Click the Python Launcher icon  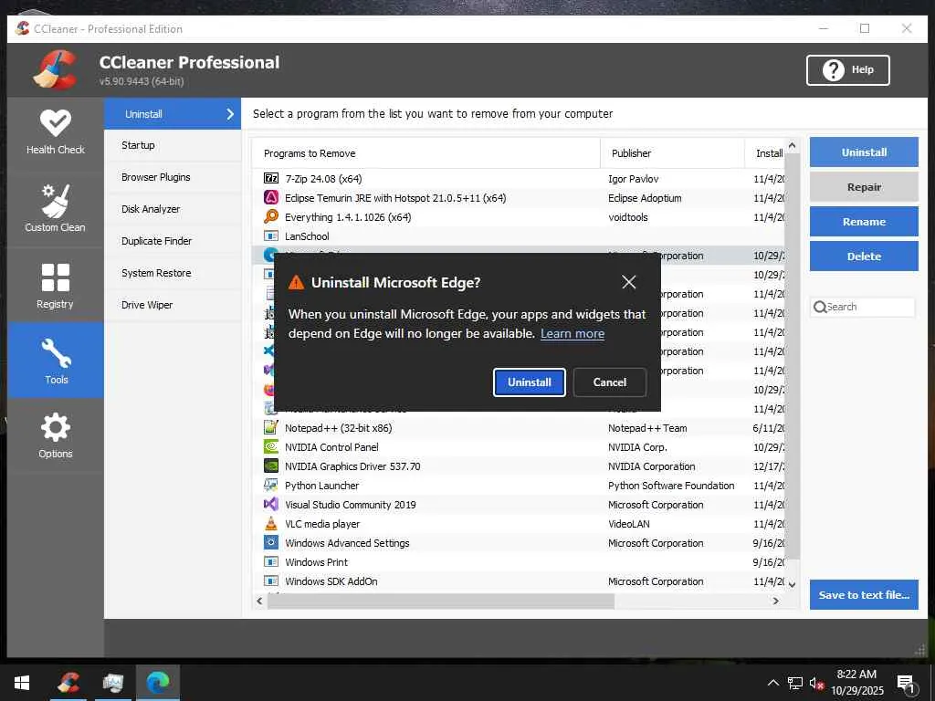click(x=270, y=485)
